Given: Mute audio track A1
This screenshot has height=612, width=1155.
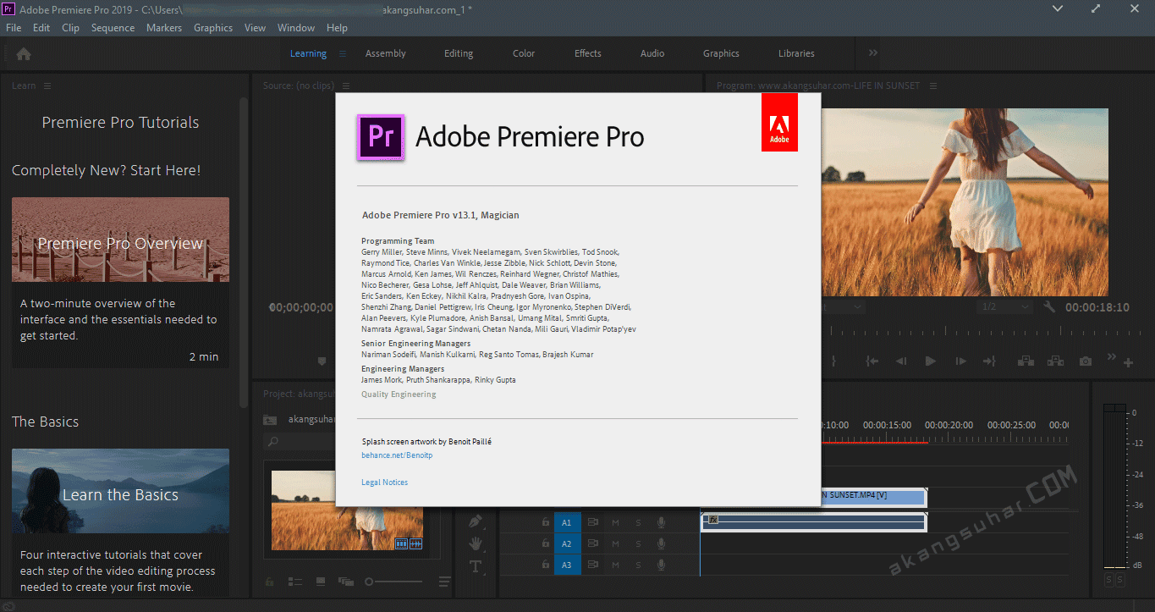Looking at the screenshot, I should pyautogui.click(x=616, y=523).
